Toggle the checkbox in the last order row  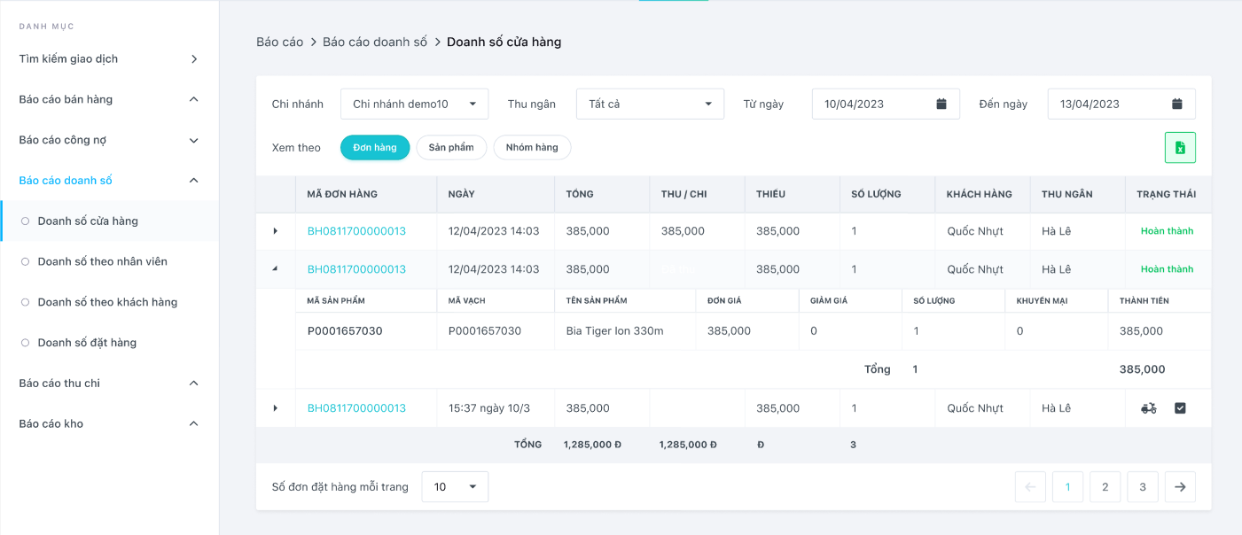(1180, 408)
